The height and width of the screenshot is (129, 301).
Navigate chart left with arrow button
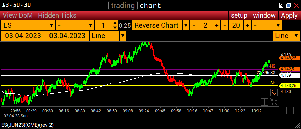click(x=282, y=111)
